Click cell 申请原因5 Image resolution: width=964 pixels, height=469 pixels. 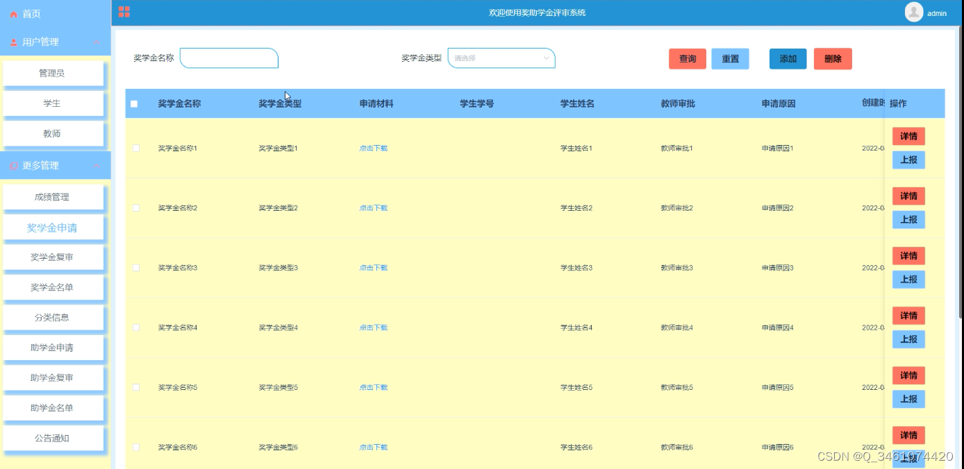coord(778,387)
